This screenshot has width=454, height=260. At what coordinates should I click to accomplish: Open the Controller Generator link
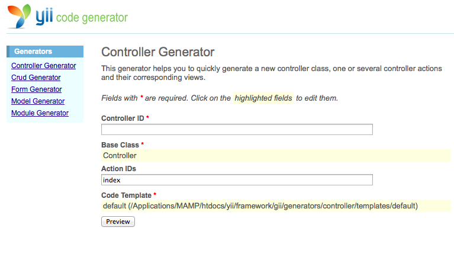(x=44, y=66)
